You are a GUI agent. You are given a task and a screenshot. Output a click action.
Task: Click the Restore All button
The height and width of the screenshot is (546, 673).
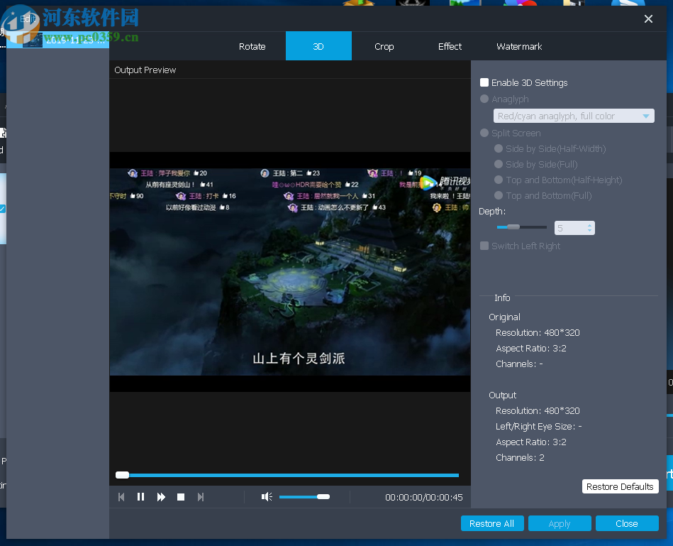[x=492, y=523]
